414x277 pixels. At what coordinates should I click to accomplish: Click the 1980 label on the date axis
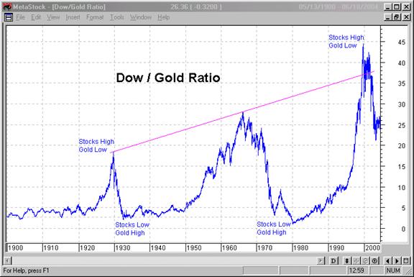pos(300,248)
